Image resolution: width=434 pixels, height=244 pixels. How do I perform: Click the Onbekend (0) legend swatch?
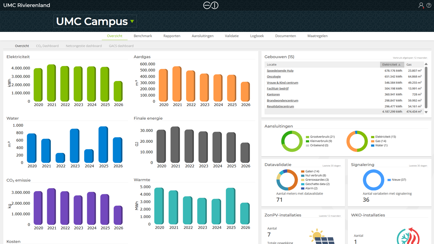click(x=307, y=145)
